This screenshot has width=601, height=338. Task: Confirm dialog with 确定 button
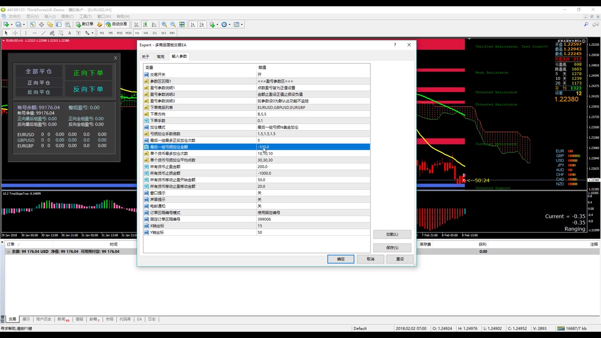coord(341,259)
